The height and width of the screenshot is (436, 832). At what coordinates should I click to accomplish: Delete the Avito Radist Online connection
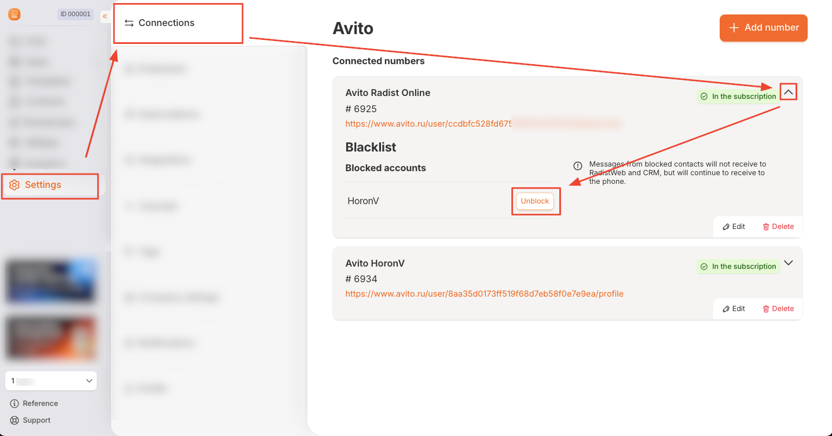click(x=778, y=227)
